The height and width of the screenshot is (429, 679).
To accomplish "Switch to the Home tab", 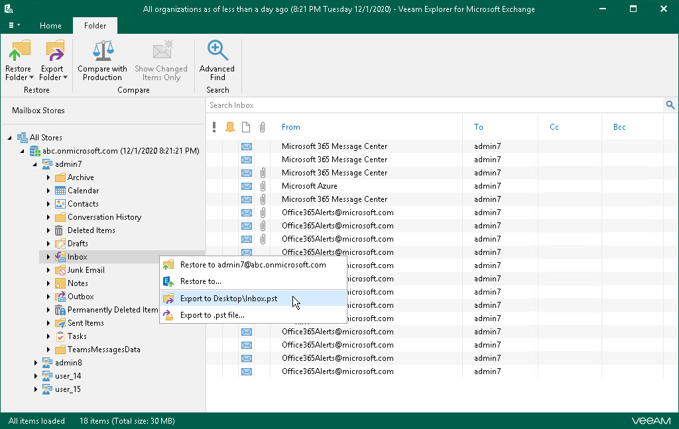I will coord(50,26).
